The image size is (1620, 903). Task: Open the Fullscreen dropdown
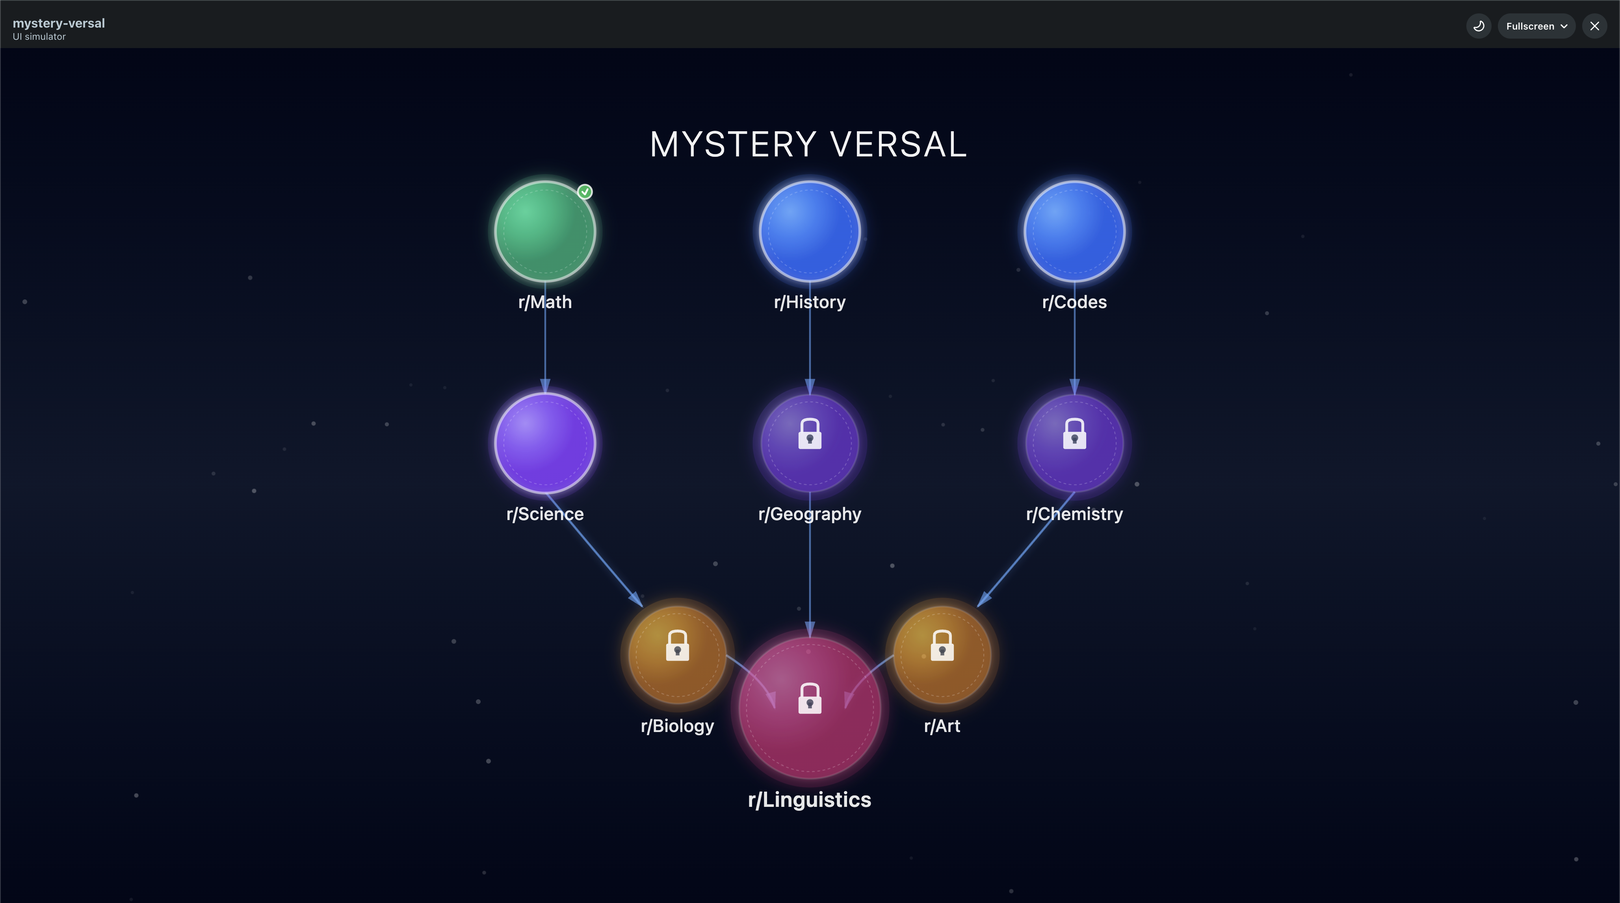click(x=1536, y=26)
